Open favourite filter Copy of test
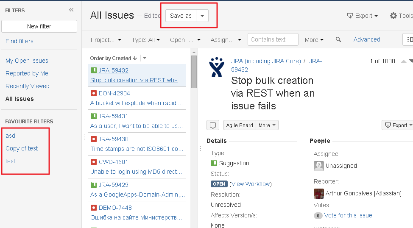This screenshot has height=228, width=413. [22, 148]
